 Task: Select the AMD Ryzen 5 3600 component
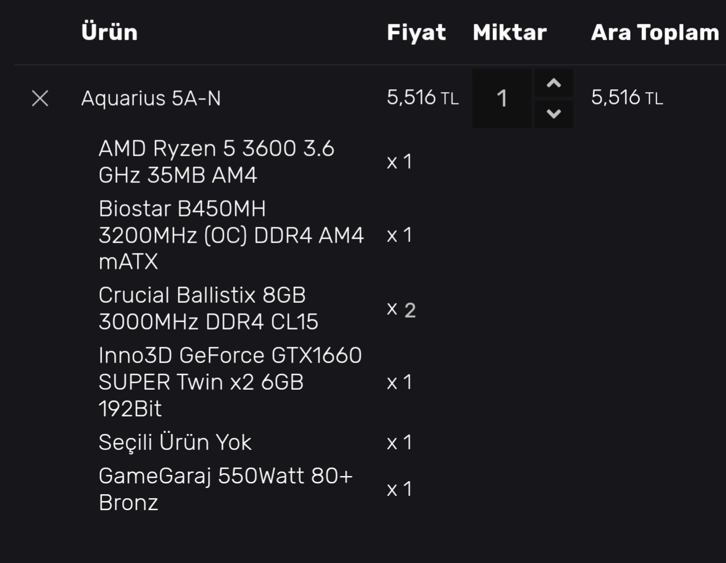pyautogui.click(x=216, y=162)
